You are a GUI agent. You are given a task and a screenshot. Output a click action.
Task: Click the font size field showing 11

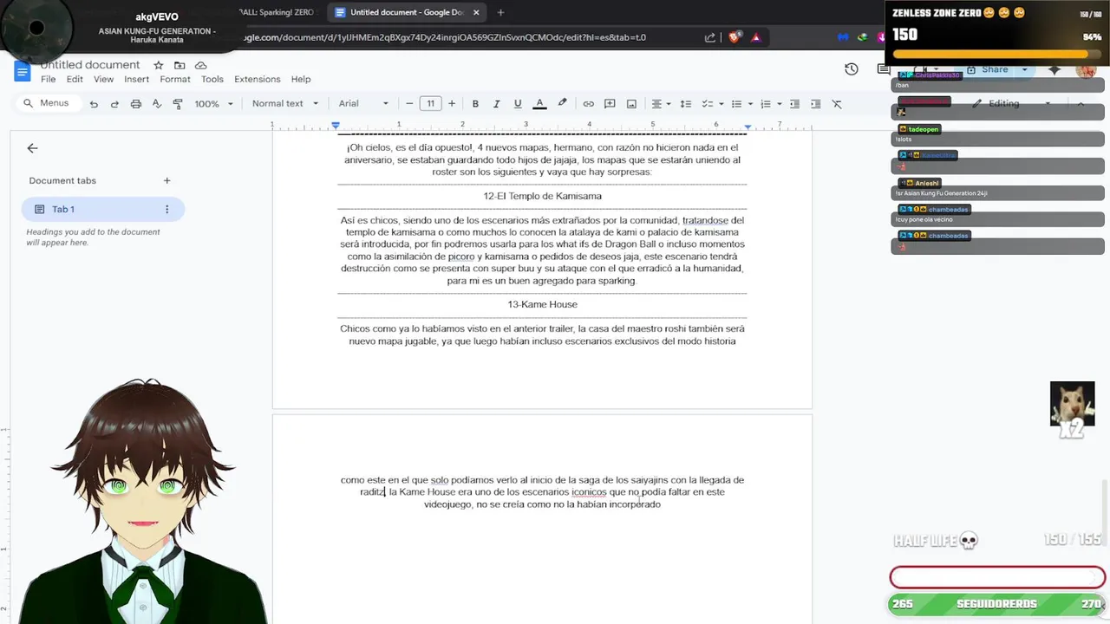point(430,104)
